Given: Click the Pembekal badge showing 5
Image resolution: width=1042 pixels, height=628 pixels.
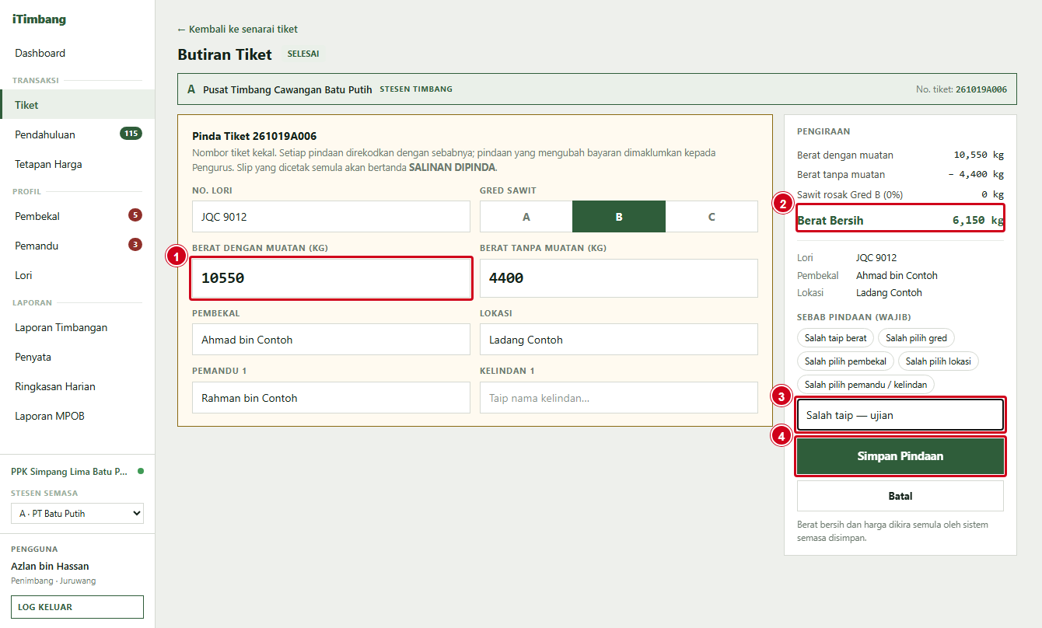Looking at the screenshot, I should (x=135, y=215).
